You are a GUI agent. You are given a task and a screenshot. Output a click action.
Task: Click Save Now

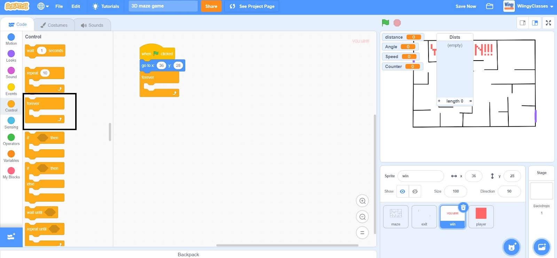click(x=465, y=6)
